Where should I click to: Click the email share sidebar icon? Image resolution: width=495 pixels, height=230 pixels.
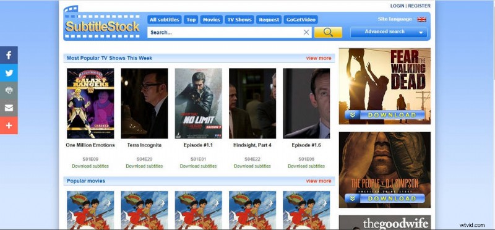coord(9,108)
